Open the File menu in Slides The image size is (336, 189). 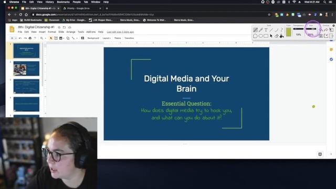[20, 32]
